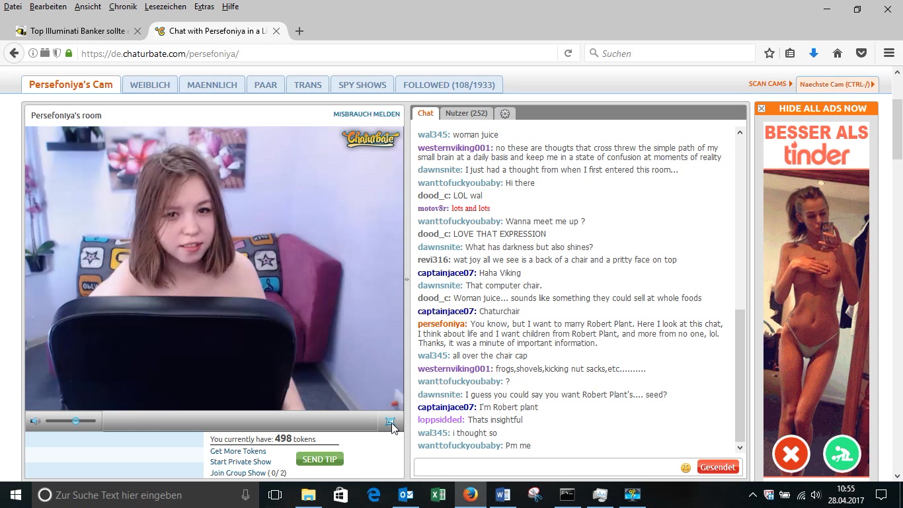The image size is (903, 508).
Task: Adjust the video volume slider
Action: tap(75, 421)
